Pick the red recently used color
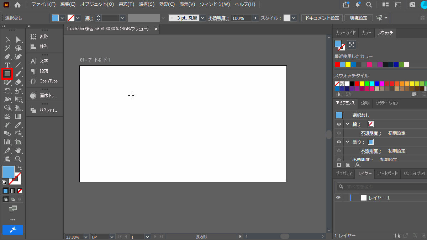 pos(337,65)
